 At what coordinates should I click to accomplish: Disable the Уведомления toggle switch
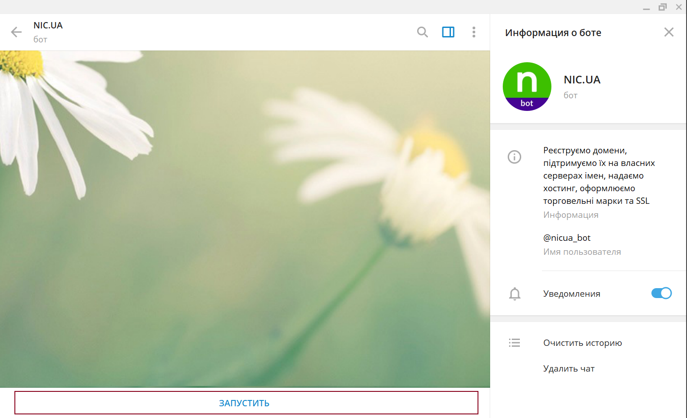[661, 293]
